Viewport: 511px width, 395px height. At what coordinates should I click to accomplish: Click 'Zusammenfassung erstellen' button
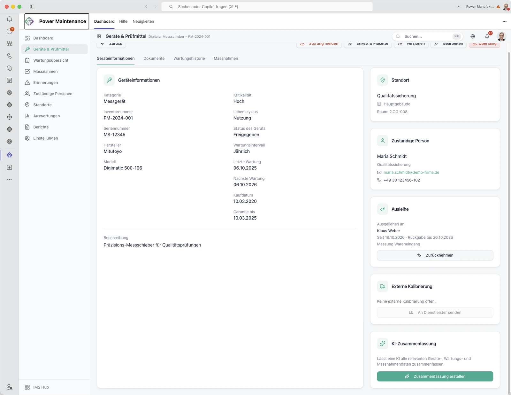coord(435,376)
